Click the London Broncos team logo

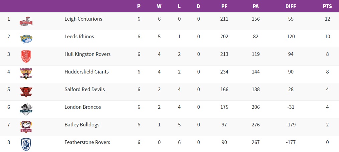tap(26, 109)
